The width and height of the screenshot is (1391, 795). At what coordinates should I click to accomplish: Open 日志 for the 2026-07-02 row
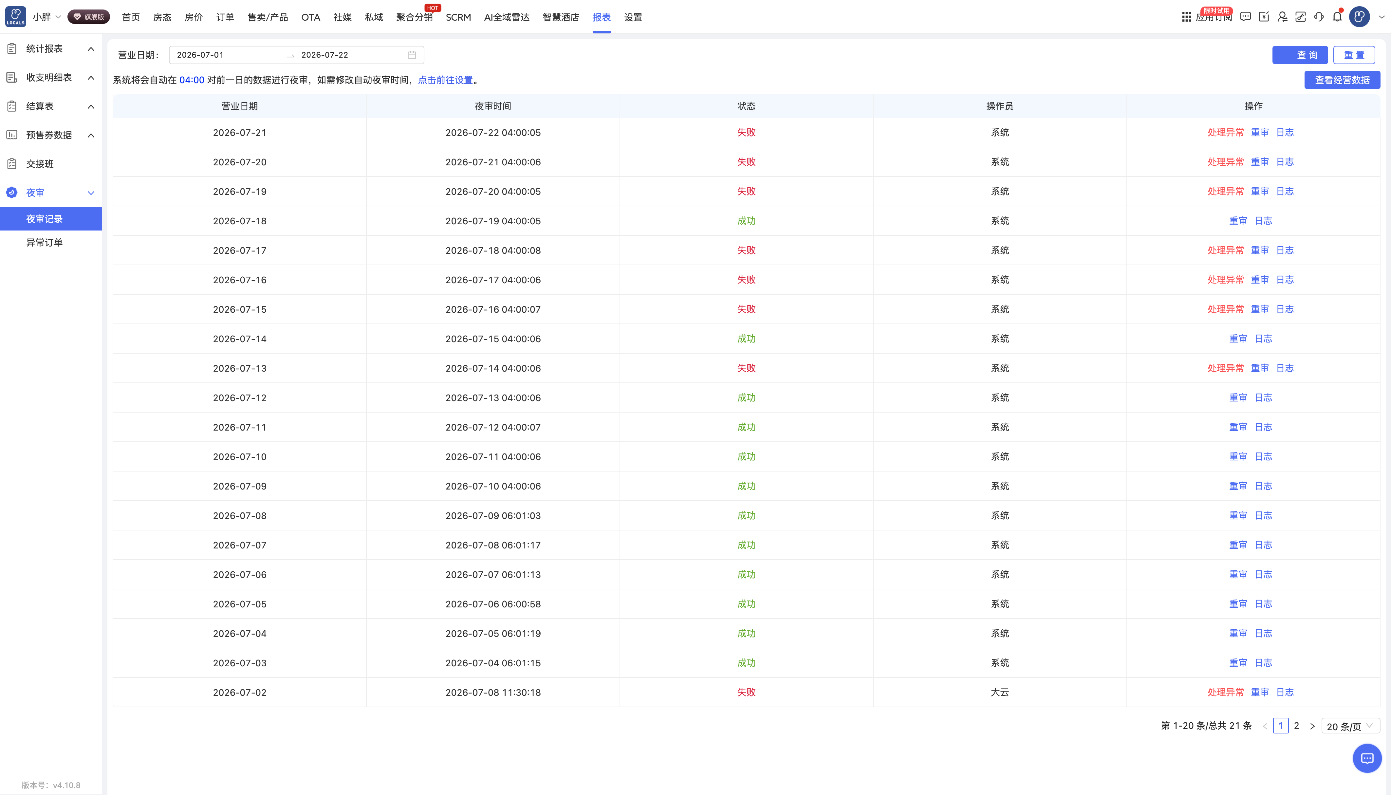[x=1285, y=692]
